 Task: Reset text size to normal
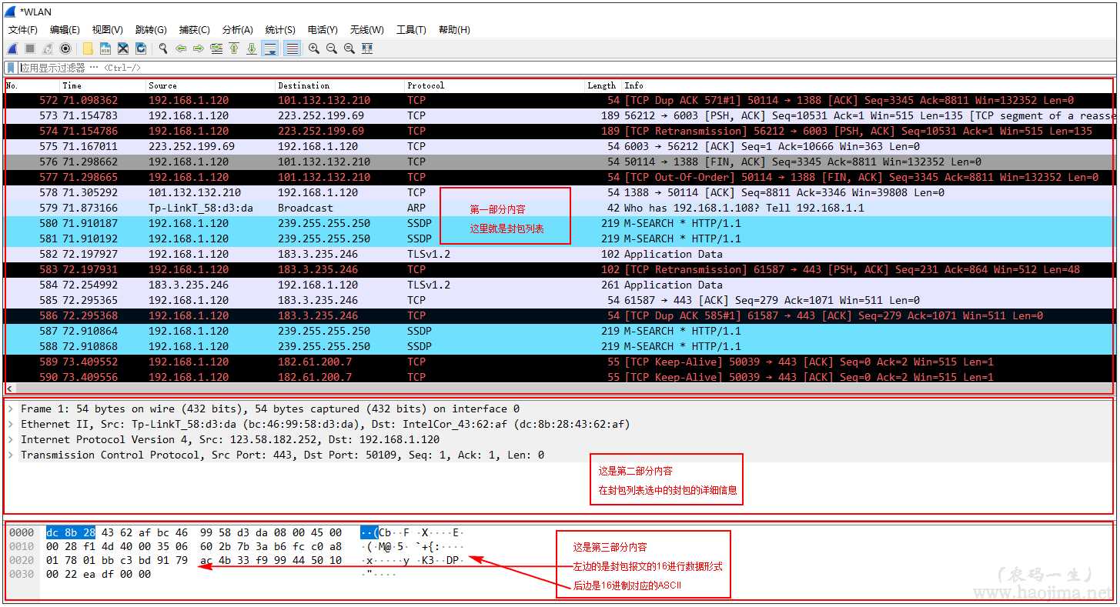(x=349, y=48)
